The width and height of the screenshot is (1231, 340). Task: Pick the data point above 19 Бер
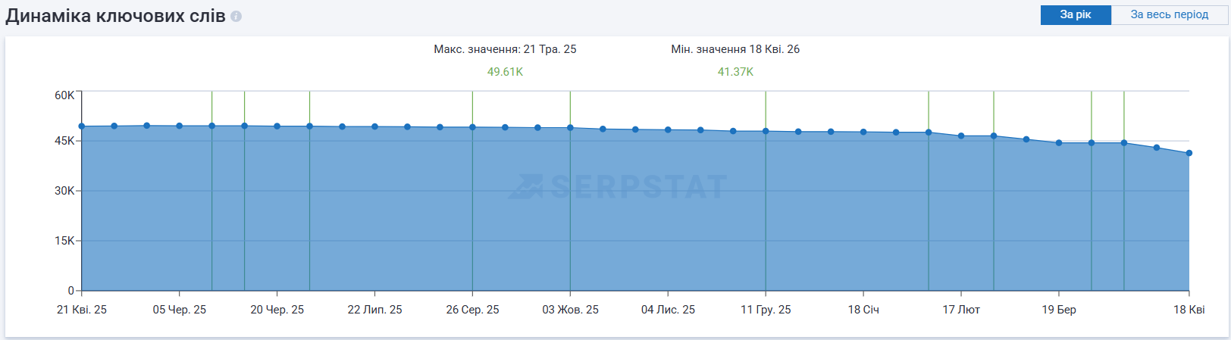point(1059,142)
